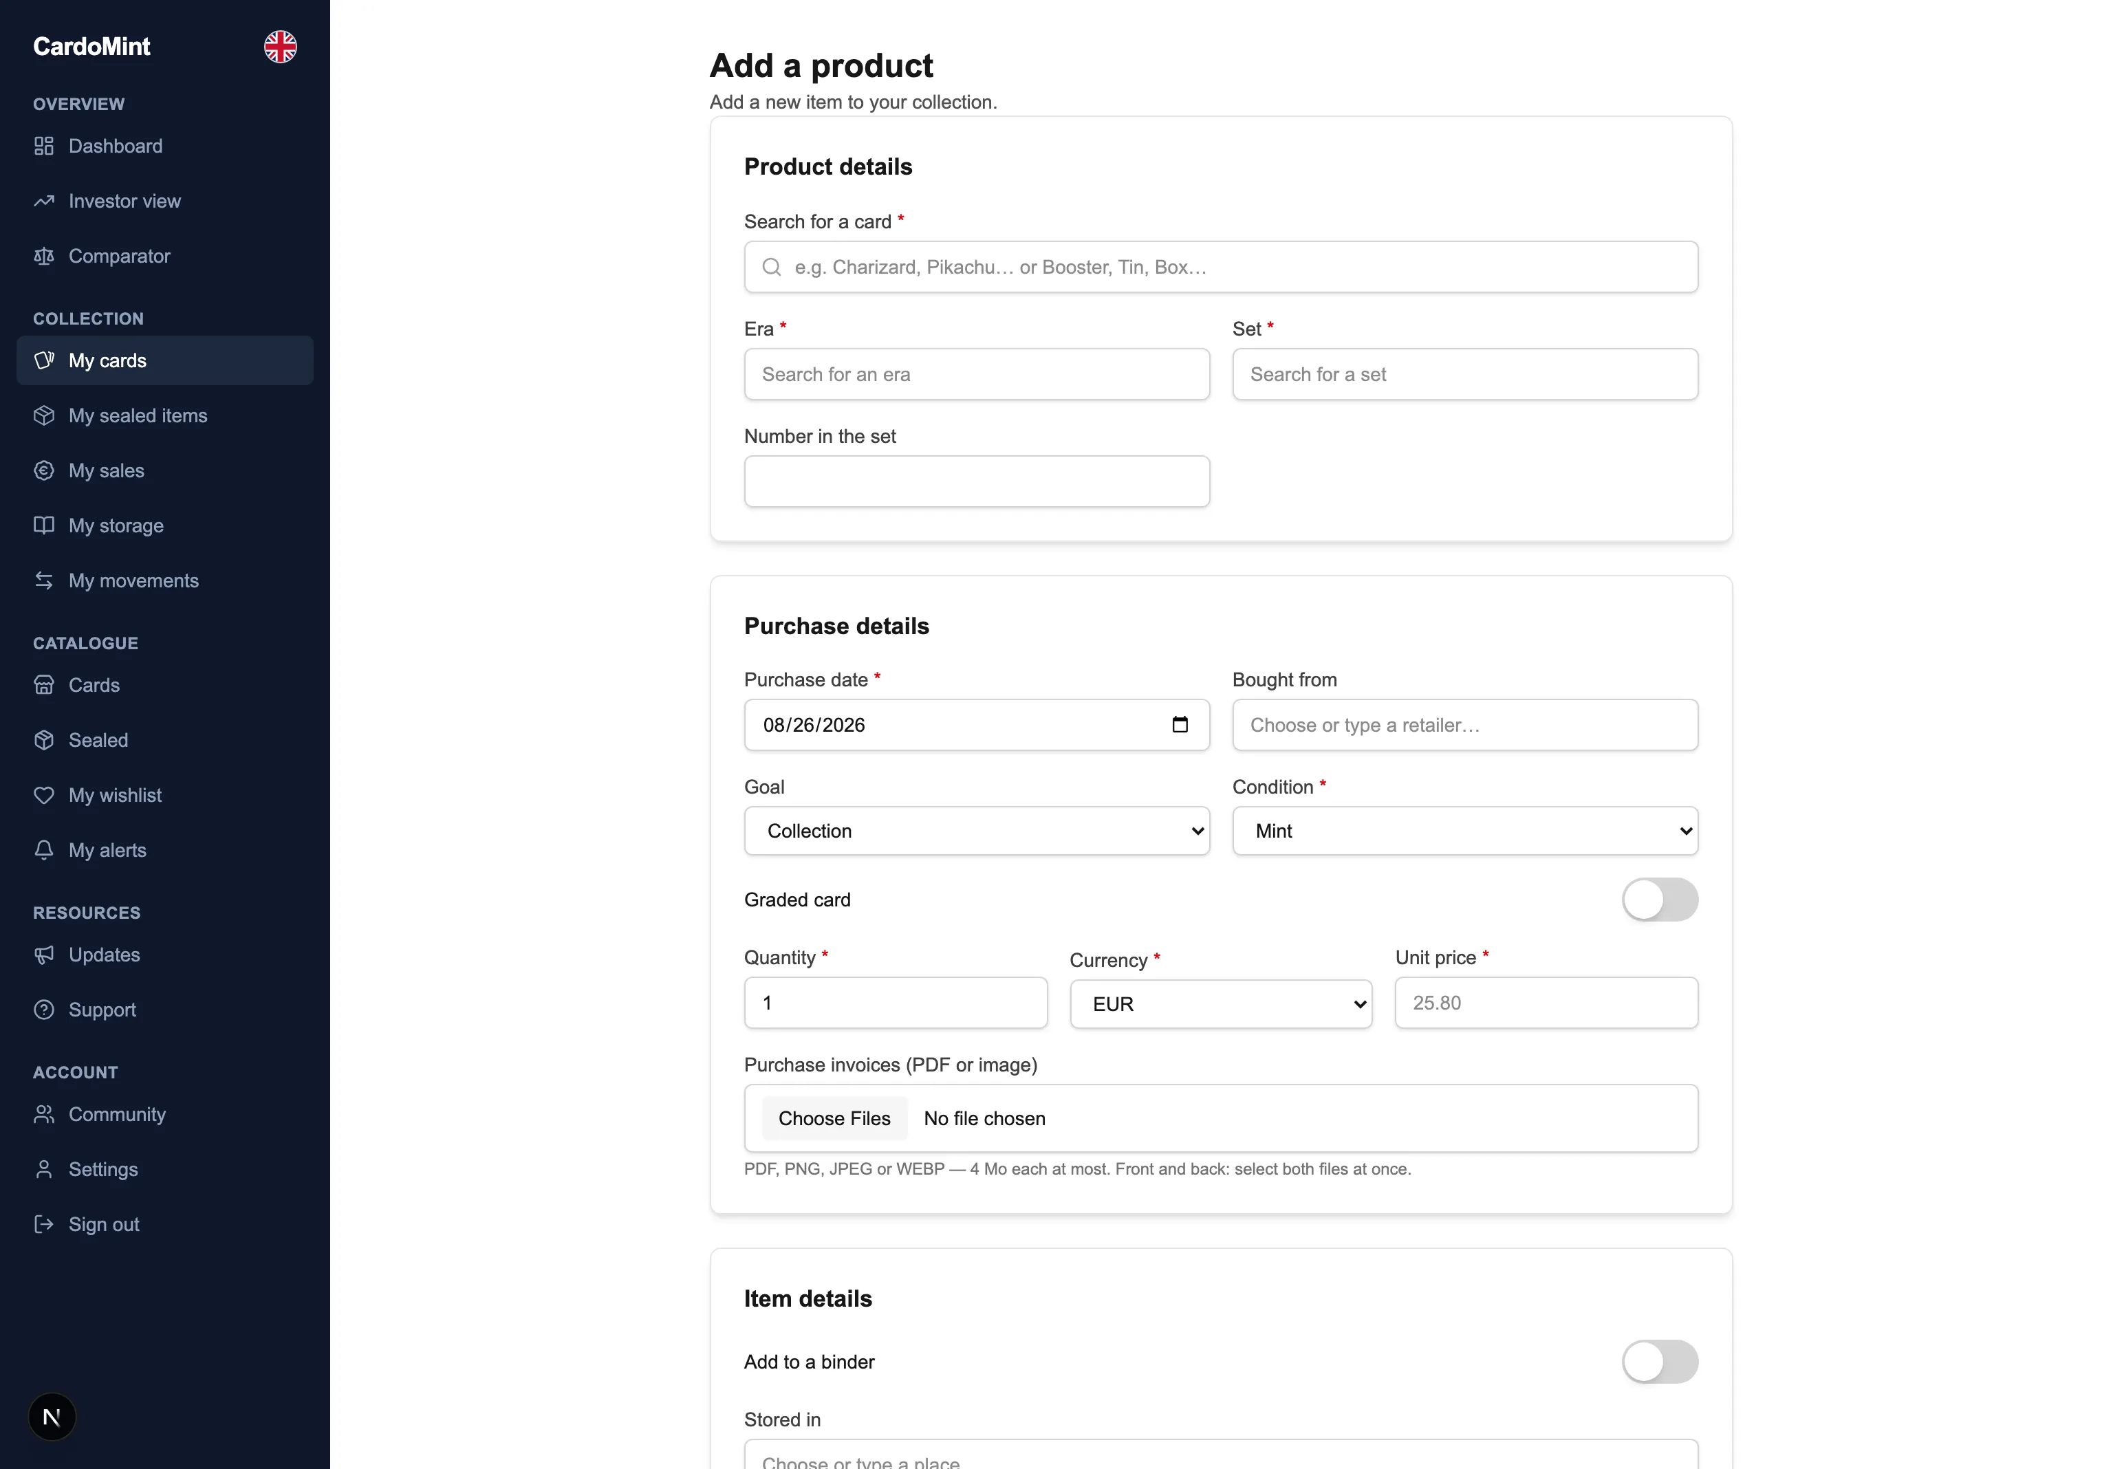The width and height of the screenshot is (2113, 1469).
Task: Click the round N badge at bottom left
Action: (x=52, y=1417)
